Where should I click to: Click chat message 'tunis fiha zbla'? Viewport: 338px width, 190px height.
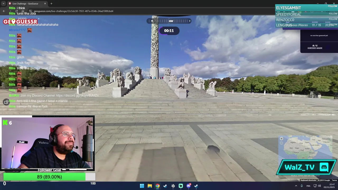point(26,13)
